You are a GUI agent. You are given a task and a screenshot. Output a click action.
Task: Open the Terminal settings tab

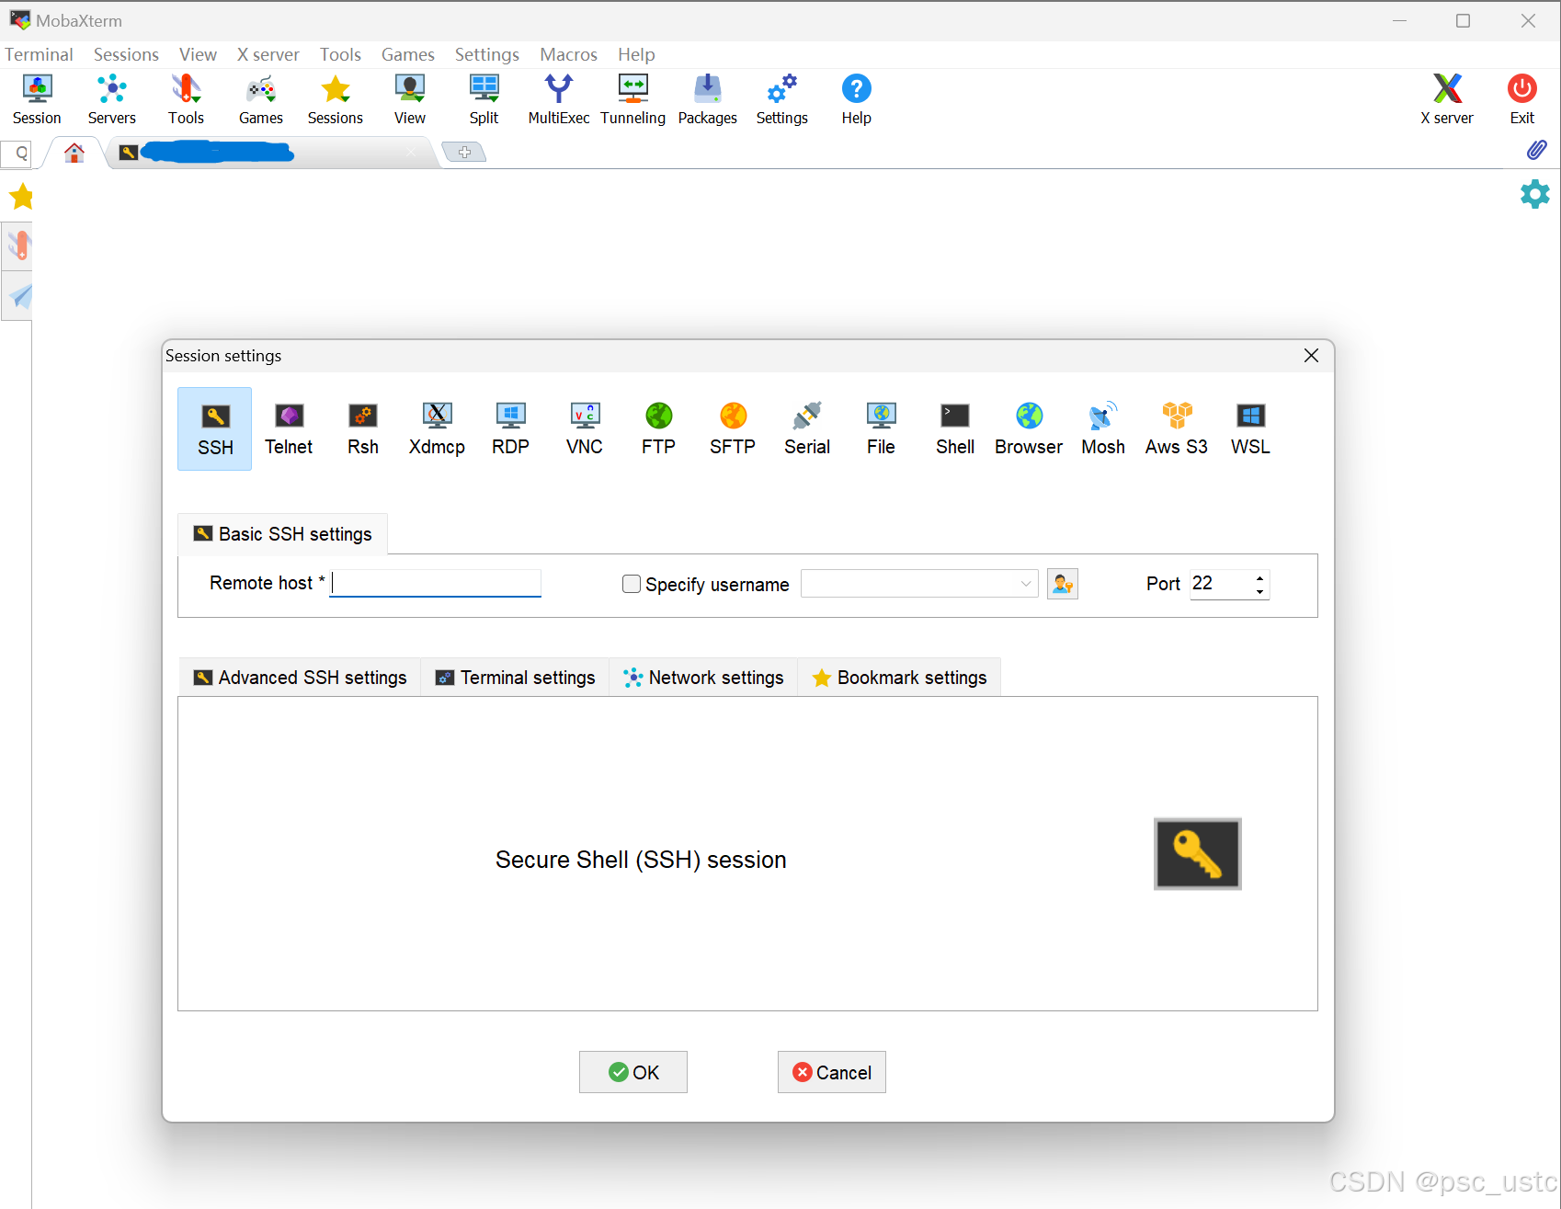tap(515, 678)
